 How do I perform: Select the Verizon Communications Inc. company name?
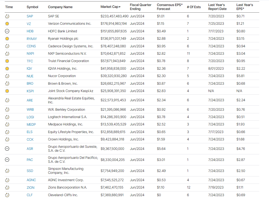(x=69, y=24)
